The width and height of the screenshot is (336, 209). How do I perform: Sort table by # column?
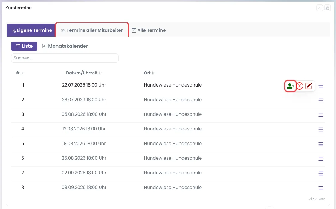click(x=20, y=73)
